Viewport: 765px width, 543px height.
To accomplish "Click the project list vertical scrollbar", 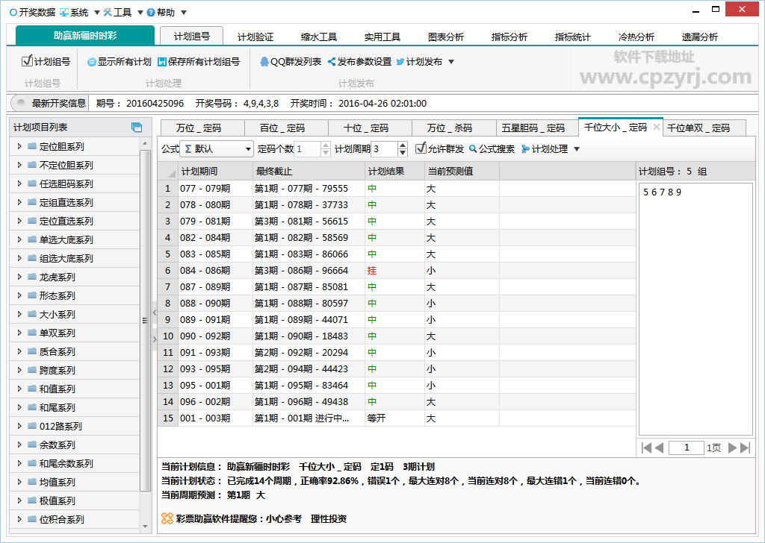I will 145,321.
